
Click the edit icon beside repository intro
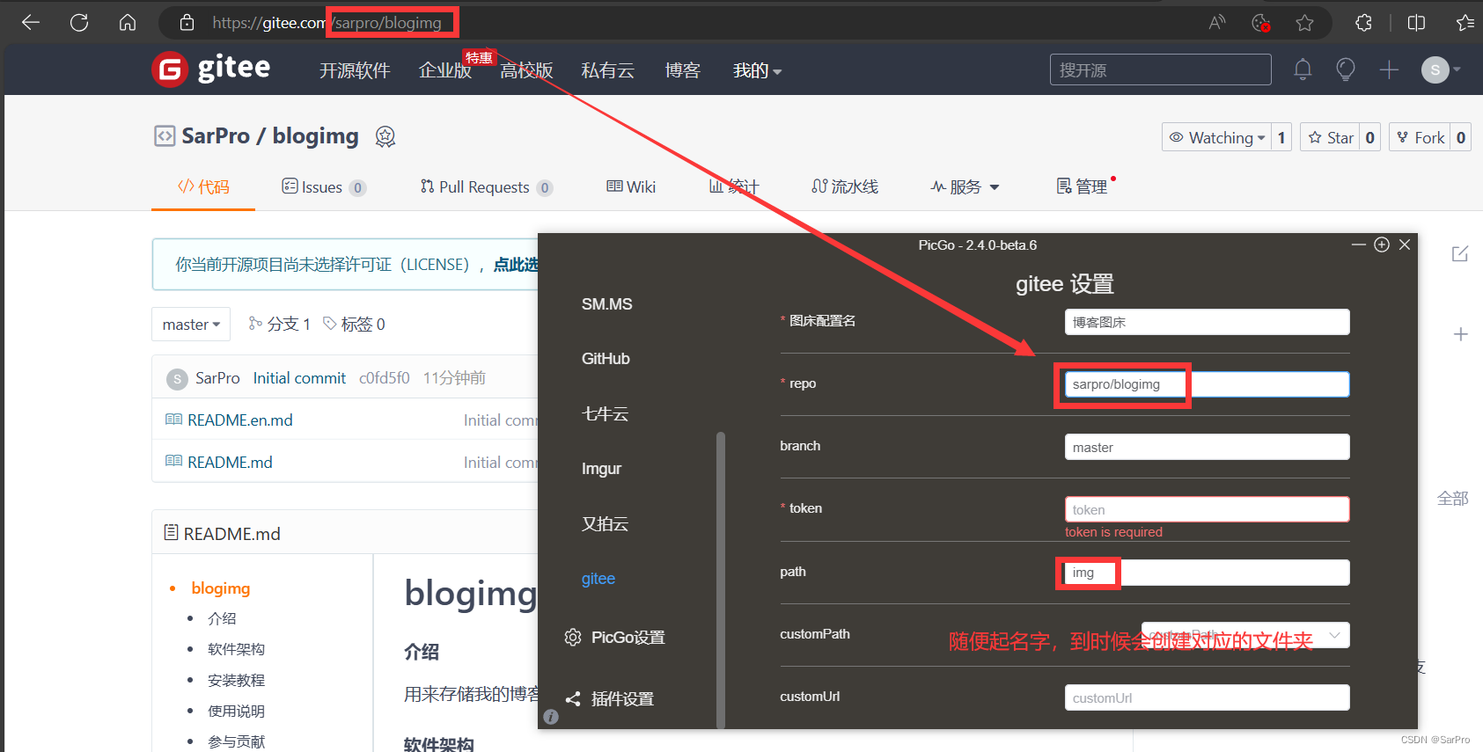[1460, 254]
